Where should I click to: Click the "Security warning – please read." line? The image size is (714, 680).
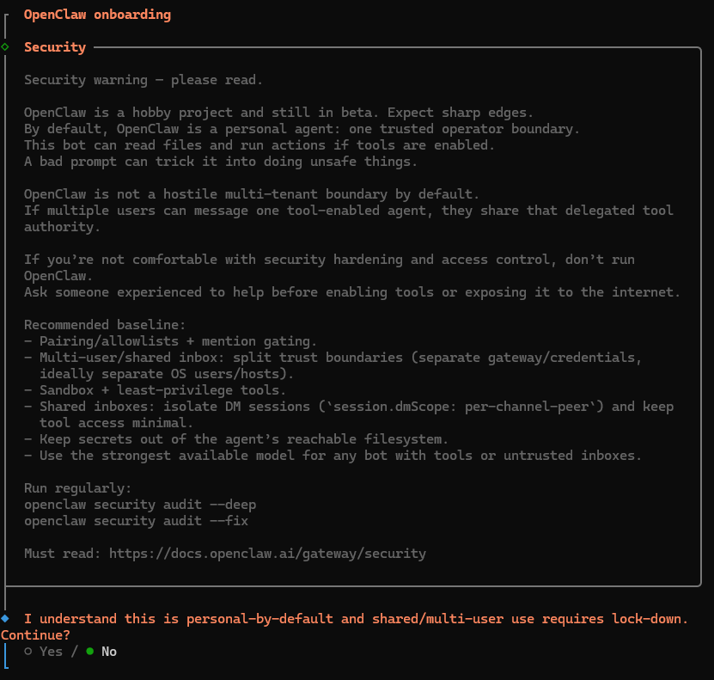[143, 80]
